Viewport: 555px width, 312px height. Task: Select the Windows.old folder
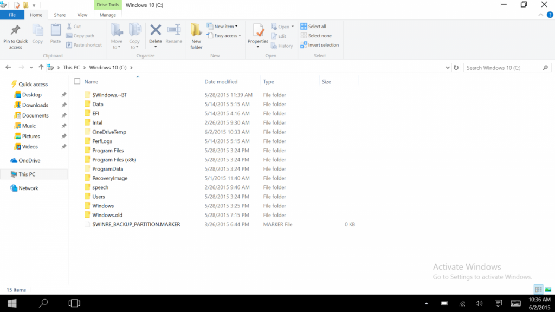click(107, 215)
